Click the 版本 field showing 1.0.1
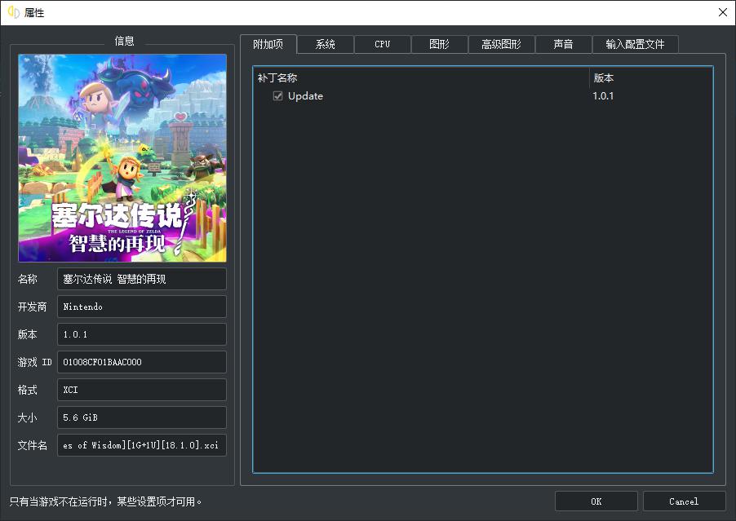 [142, 334]
